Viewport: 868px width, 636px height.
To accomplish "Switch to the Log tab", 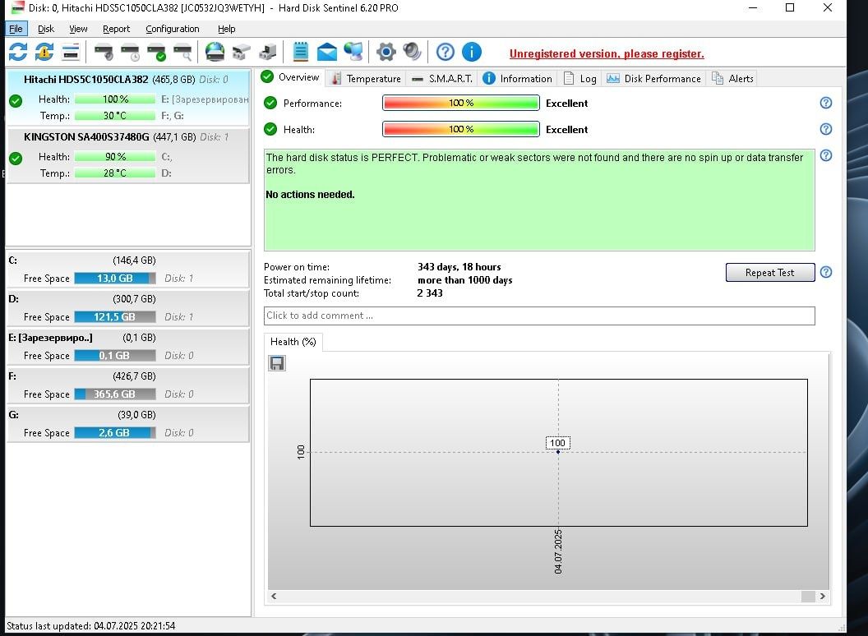I will pos(580,79).
